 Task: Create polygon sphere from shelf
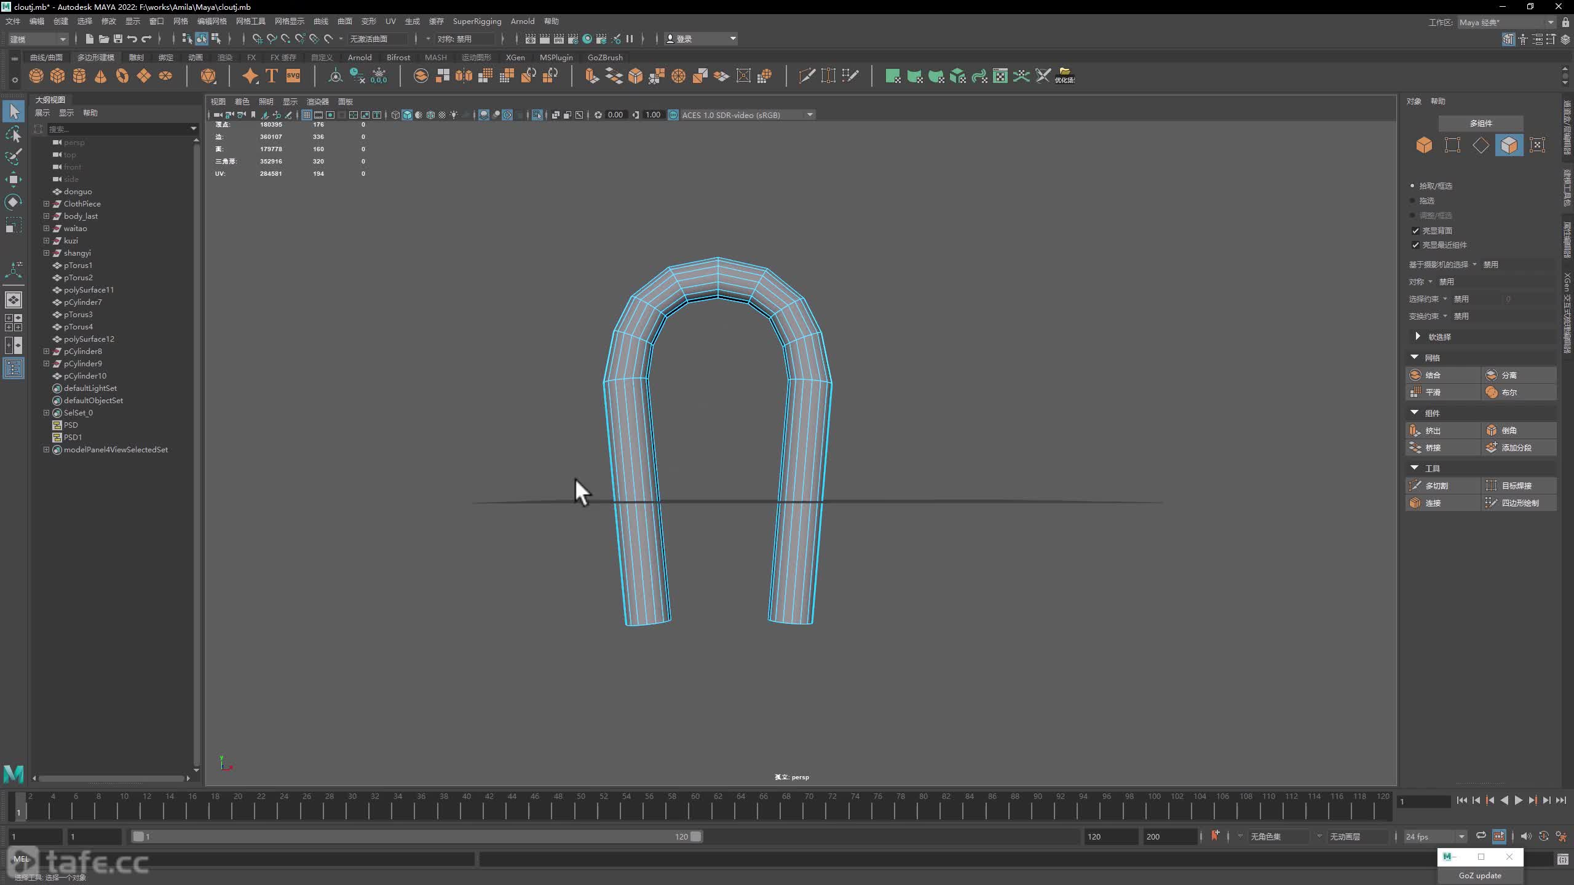coord(36,76)
